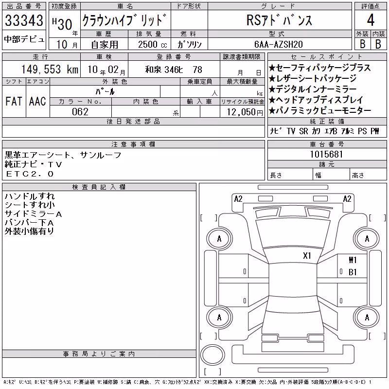Click the 長さ dimension field
Screen dimensions: 389x389
290,175
